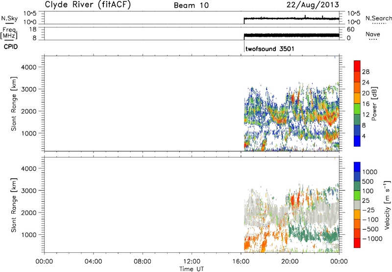Select the 'Beam 10' header label
Viewport: 392px width, 272px height.
(191, 5)
